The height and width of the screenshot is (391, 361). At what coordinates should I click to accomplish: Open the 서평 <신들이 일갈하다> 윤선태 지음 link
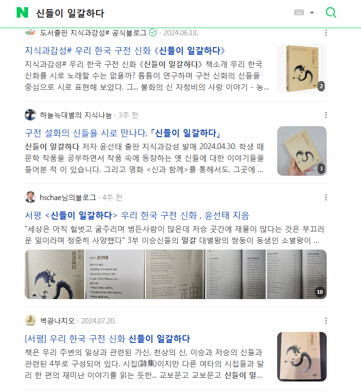137,215
